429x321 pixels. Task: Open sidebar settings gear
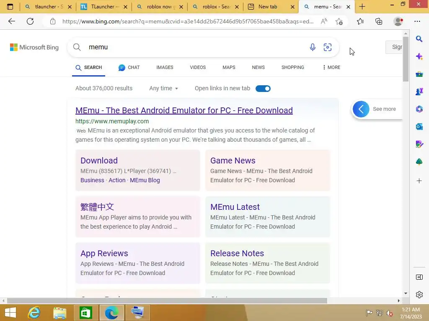[x=419, y=295]
